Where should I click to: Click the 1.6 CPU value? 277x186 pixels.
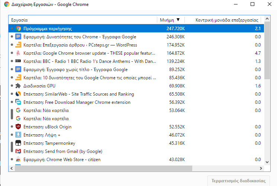(x=258, y=86)
